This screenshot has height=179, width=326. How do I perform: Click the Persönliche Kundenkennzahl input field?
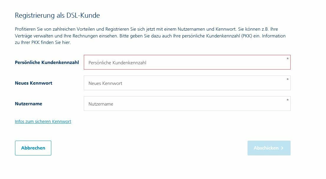coord(187,63)
